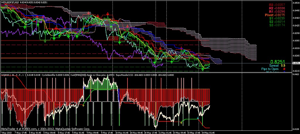The image size is (300, 134).
Task: Click the 11 May 01:45 time label
Action: tap(165, 133)
